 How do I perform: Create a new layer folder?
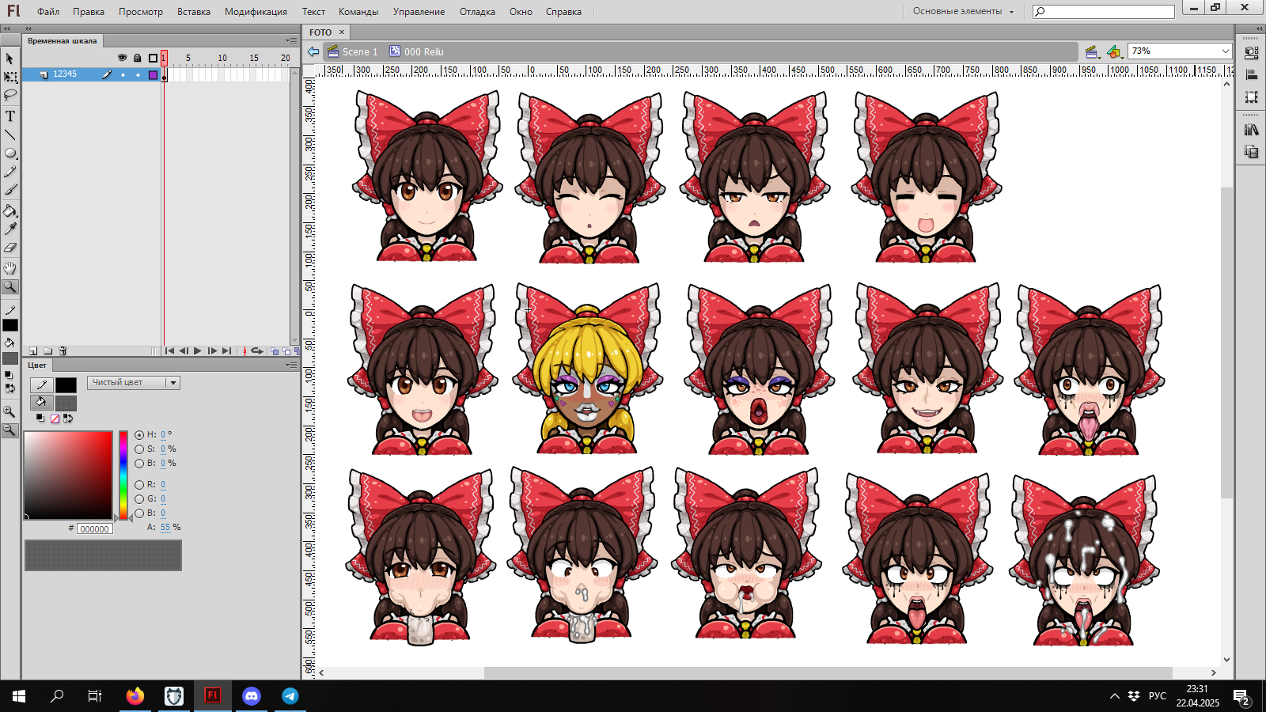click(x=48, y=350)
